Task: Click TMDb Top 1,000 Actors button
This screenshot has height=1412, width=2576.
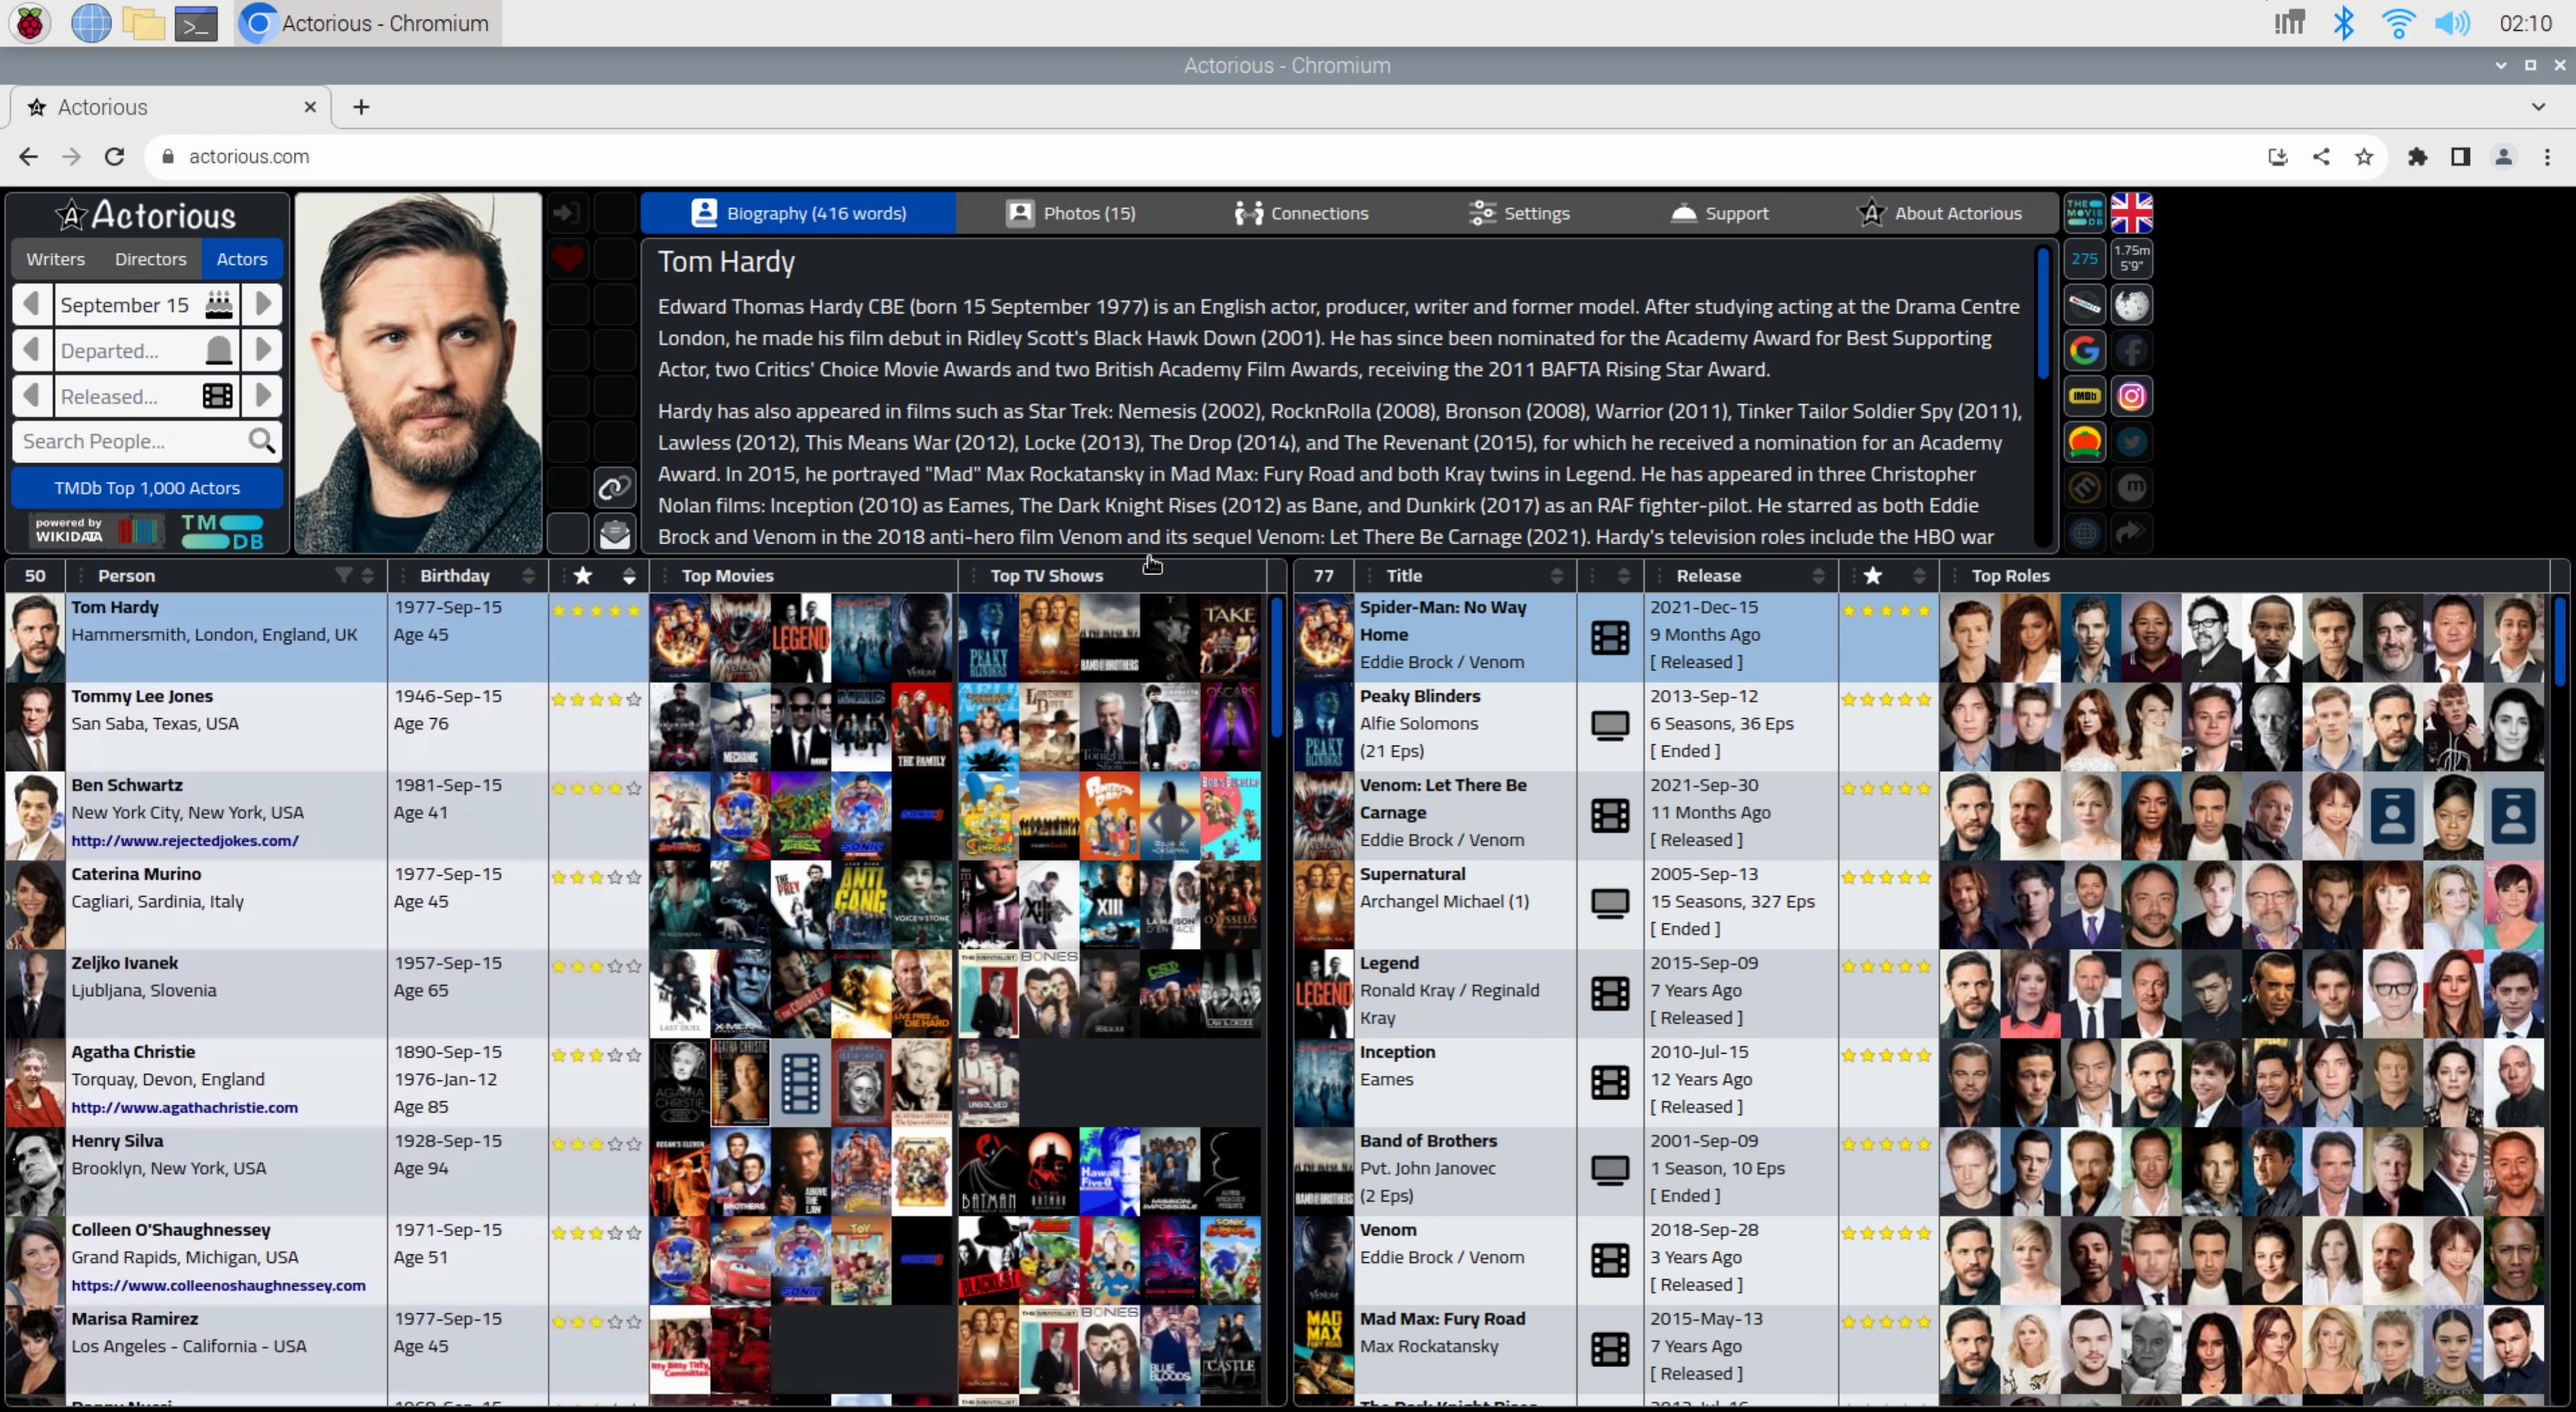Action: pos(147,488)
